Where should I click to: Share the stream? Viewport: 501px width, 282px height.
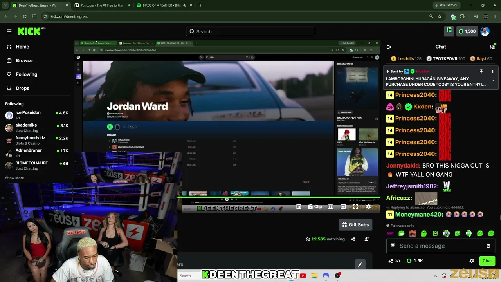pyautogui.click(x=353, y=239)
